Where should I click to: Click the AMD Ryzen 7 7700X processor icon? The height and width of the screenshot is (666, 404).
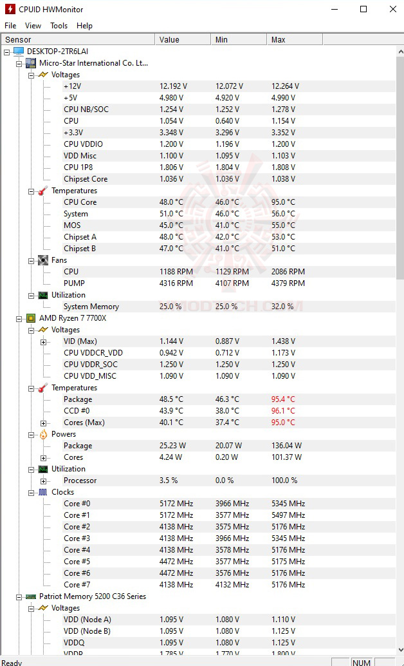pos(31,318)
